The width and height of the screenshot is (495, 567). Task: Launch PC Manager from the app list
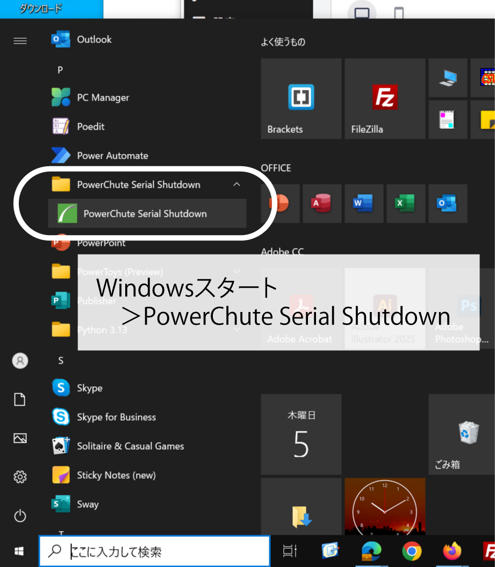coord(146,97)
